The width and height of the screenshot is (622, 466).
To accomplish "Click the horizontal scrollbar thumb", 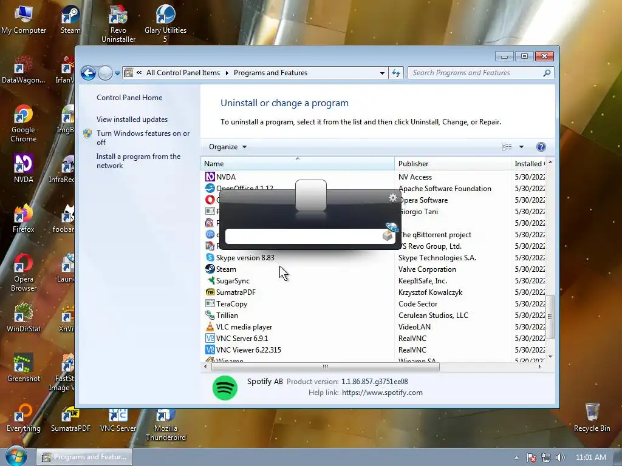I will click(x=326, y=367).
